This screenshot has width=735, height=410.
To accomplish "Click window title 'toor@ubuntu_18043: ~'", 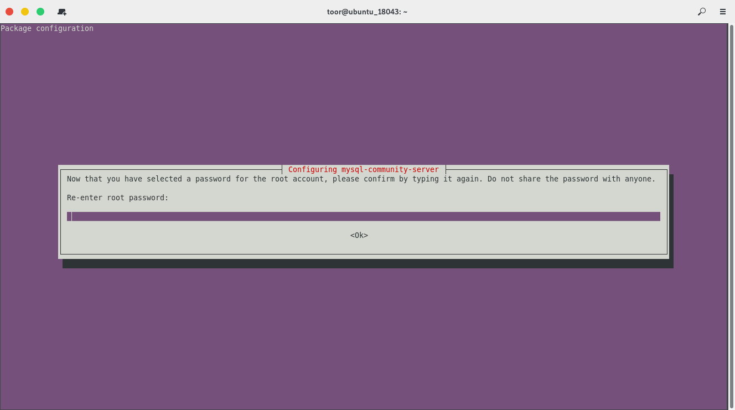I will pos(367,12).
